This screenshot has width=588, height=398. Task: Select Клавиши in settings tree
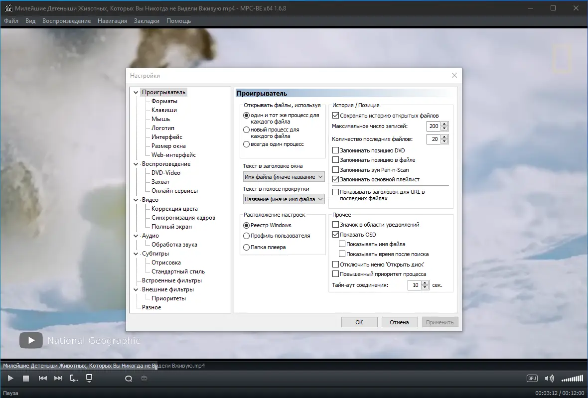click(x=164, y=110)
